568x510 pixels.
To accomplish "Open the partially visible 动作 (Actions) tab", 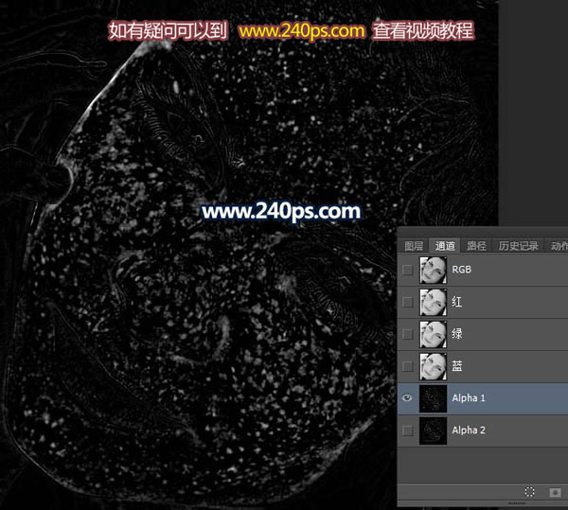I will tap(558, 246).
